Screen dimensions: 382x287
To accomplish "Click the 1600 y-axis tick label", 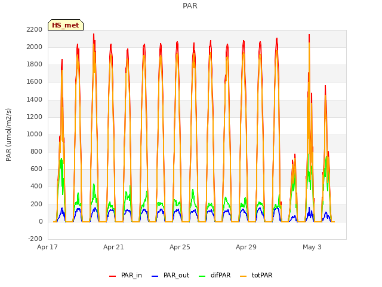I will (x=35, y=82).
